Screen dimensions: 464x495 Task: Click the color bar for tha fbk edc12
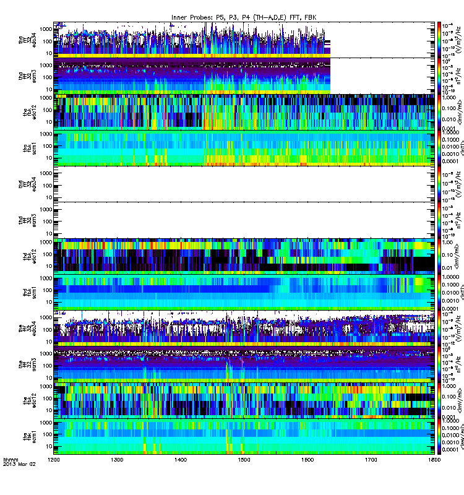coord(439,112)
